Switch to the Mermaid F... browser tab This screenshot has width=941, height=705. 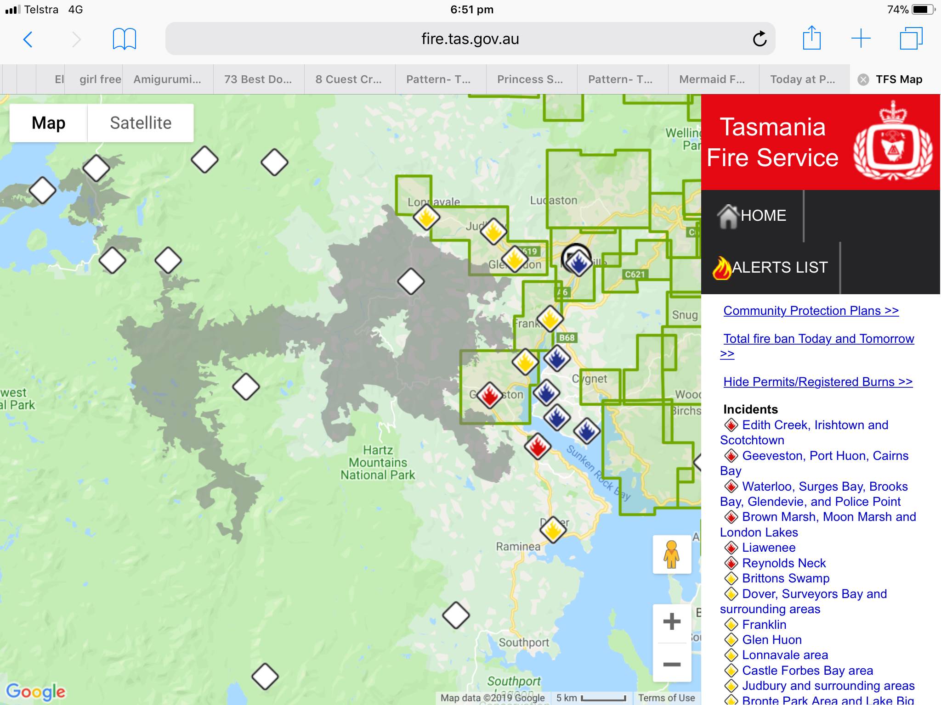point(712,79)
